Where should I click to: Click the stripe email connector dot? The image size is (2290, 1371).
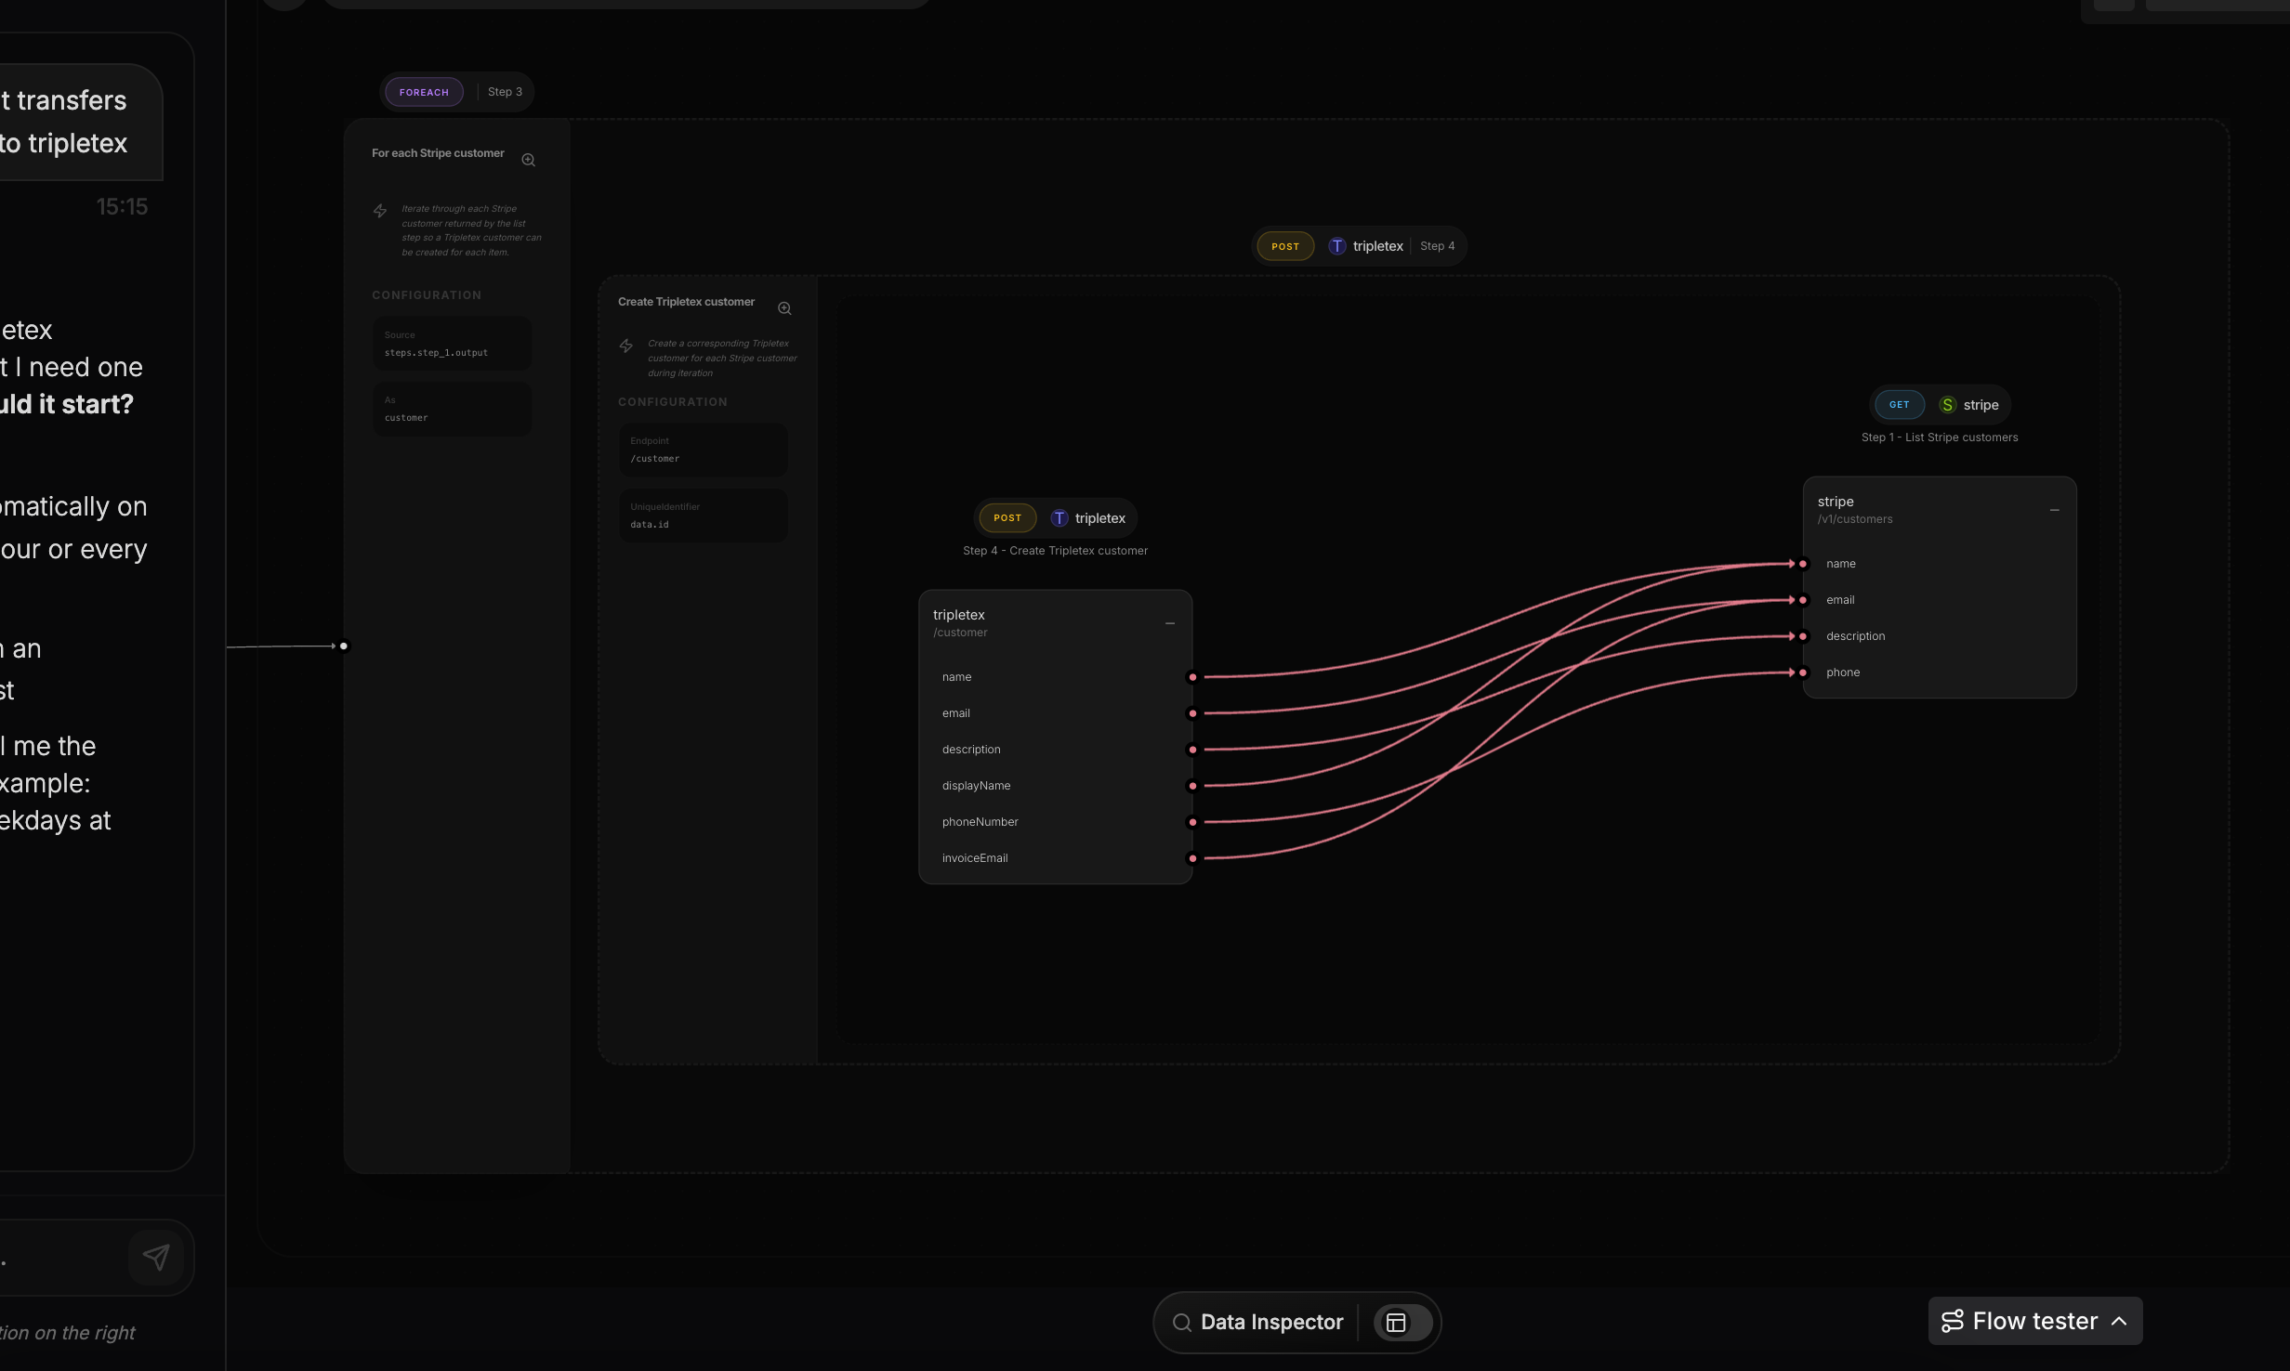(1803, 600)
